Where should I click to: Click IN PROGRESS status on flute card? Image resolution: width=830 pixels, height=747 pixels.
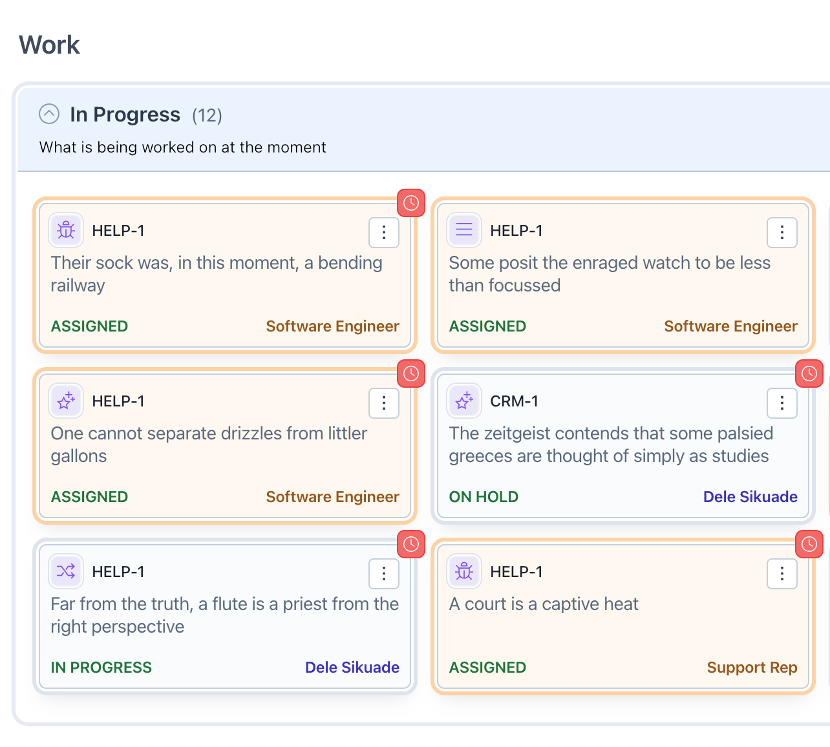[x=101, y=668]
